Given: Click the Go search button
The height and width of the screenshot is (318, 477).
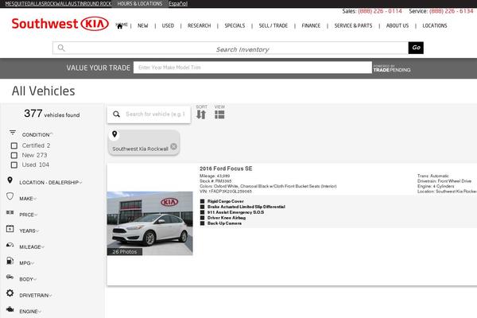Looking at the screenshot, I should [416, 48].
